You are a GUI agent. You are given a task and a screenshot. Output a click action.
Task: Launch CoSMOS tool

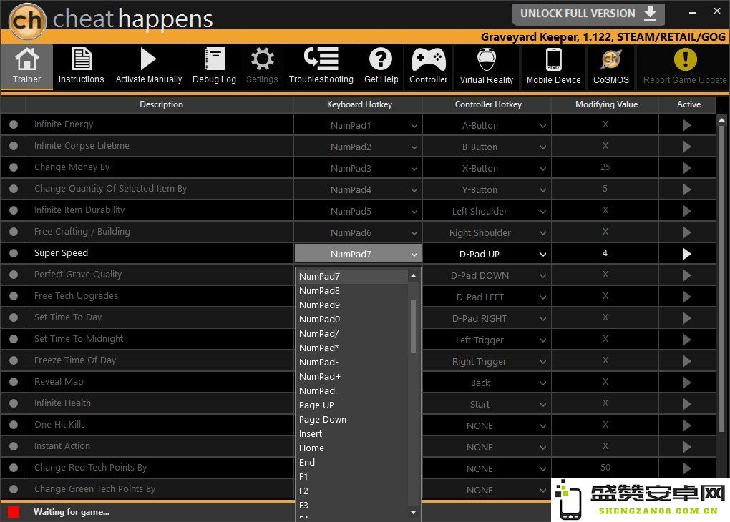point(610,67)
